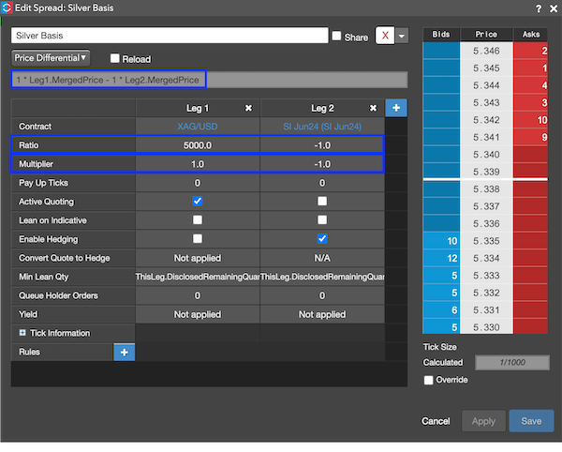Click Leg 1 Min Lean Qty formula cell
The height and width of the screenshot is (452, 562).
point(198,277)
